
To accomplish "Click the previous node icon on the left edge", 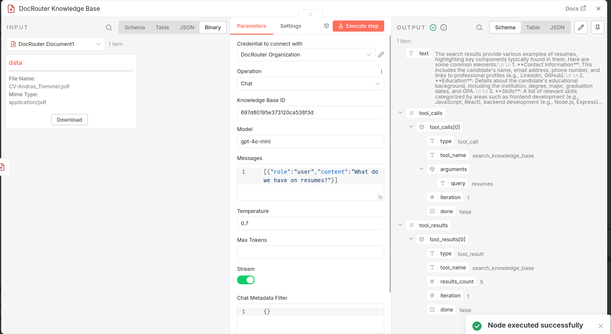I will point(3,167).
